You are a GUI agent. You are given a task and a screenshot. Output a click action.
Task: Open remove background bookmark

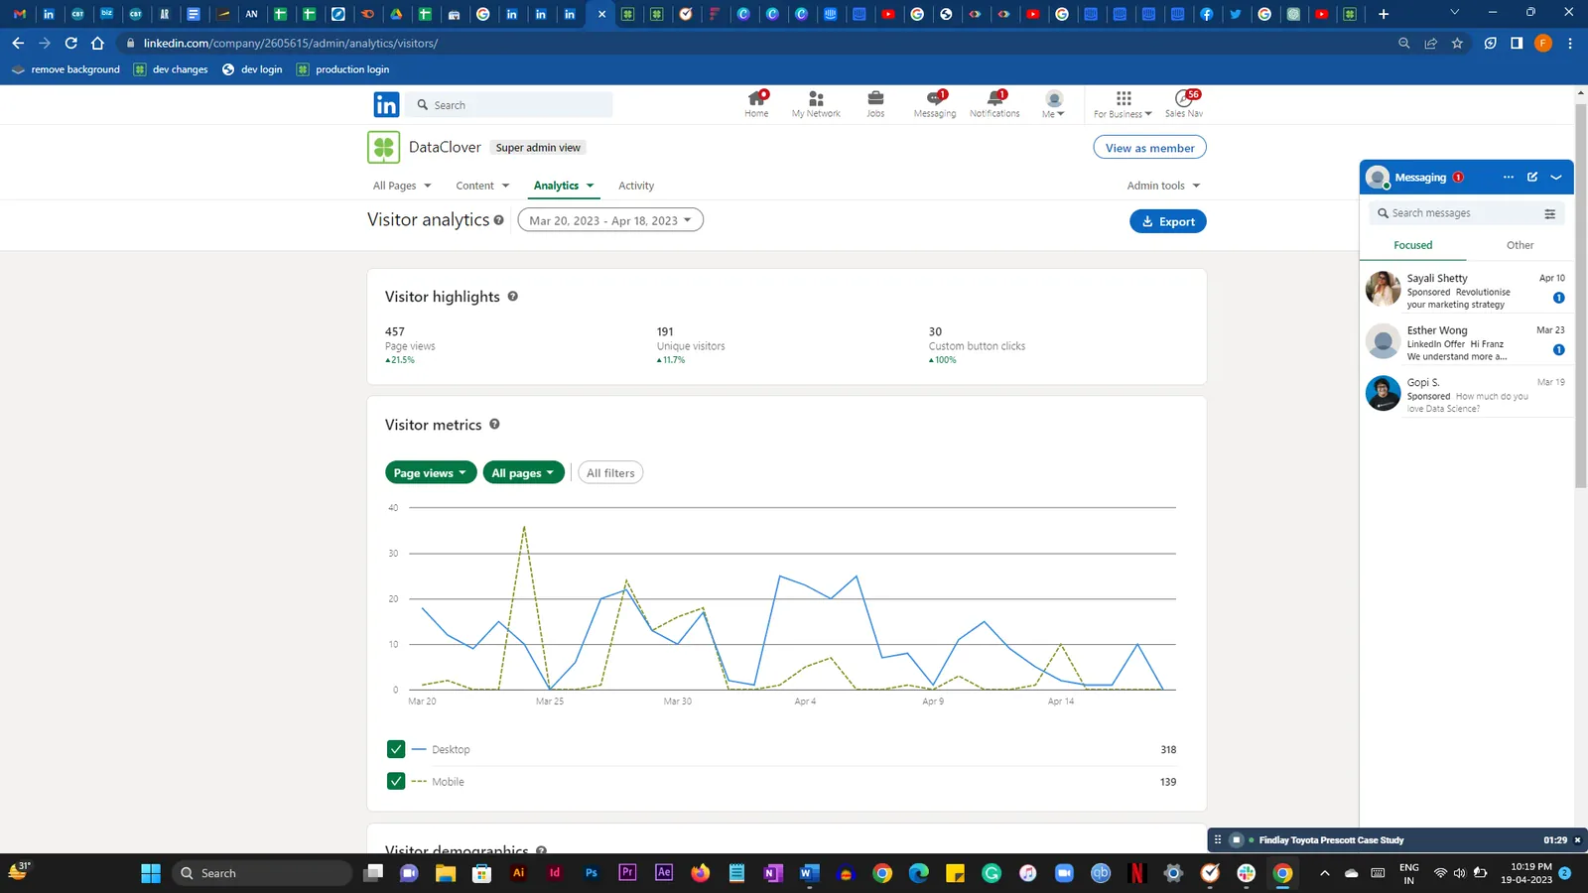coord(66,69)
